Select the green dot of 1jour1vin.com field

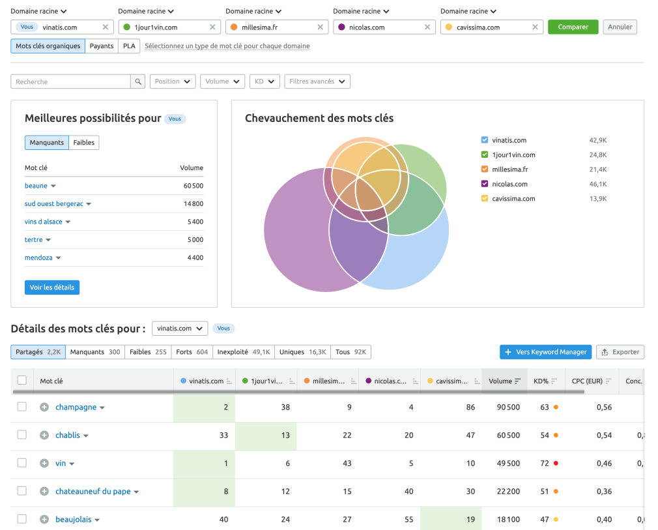[x=127, y=27]
